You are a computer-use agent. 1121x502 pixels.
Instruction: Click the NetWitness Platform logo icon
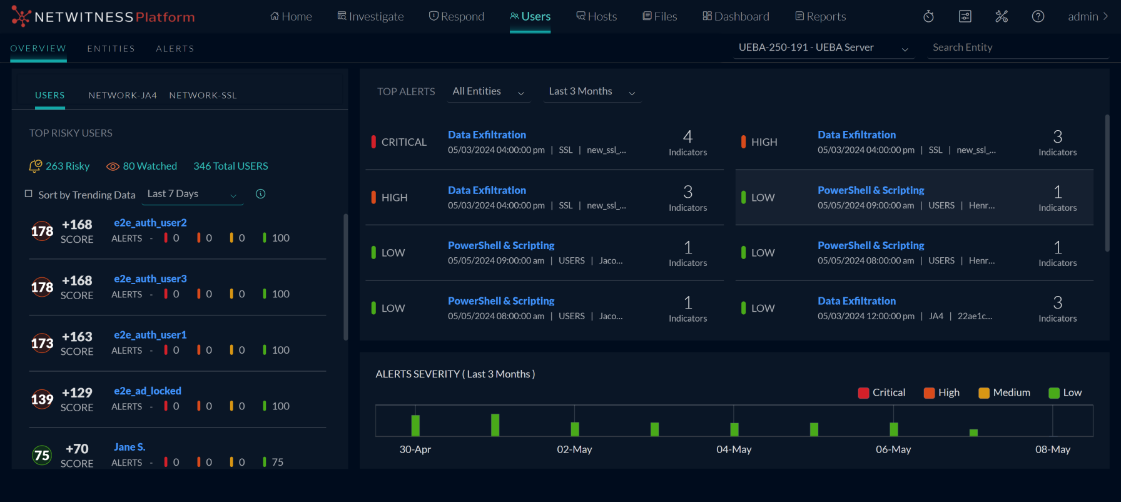21,16
